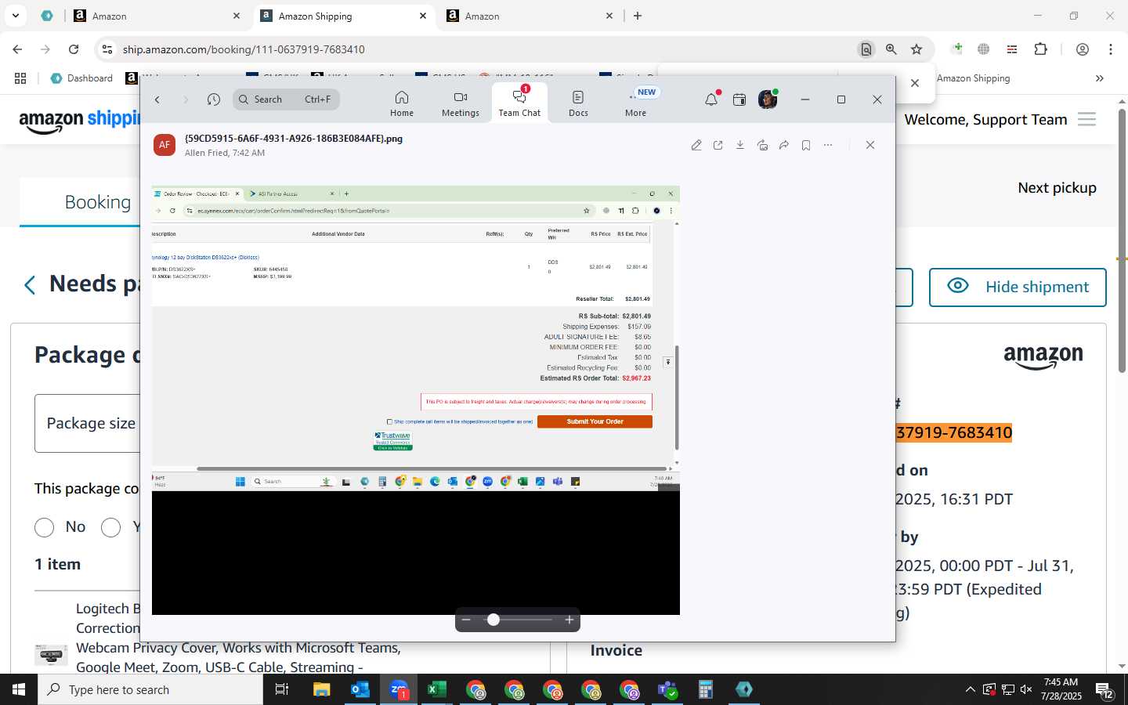Open File Explorer from taskbar
Viewport: 1128px width, 705px height.
tap(322, 689)
